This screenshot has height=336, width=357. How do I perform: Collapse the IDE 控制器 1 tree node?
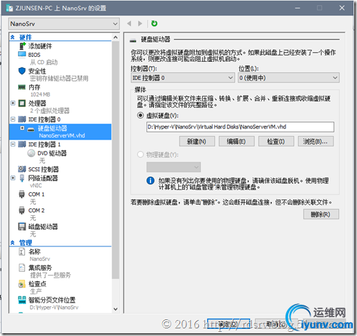[13, 144]
